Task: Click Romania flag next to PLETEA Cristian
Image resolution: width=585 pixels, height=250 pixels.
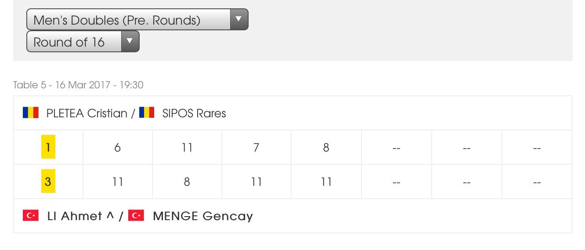Action: (x=31, y=113)
